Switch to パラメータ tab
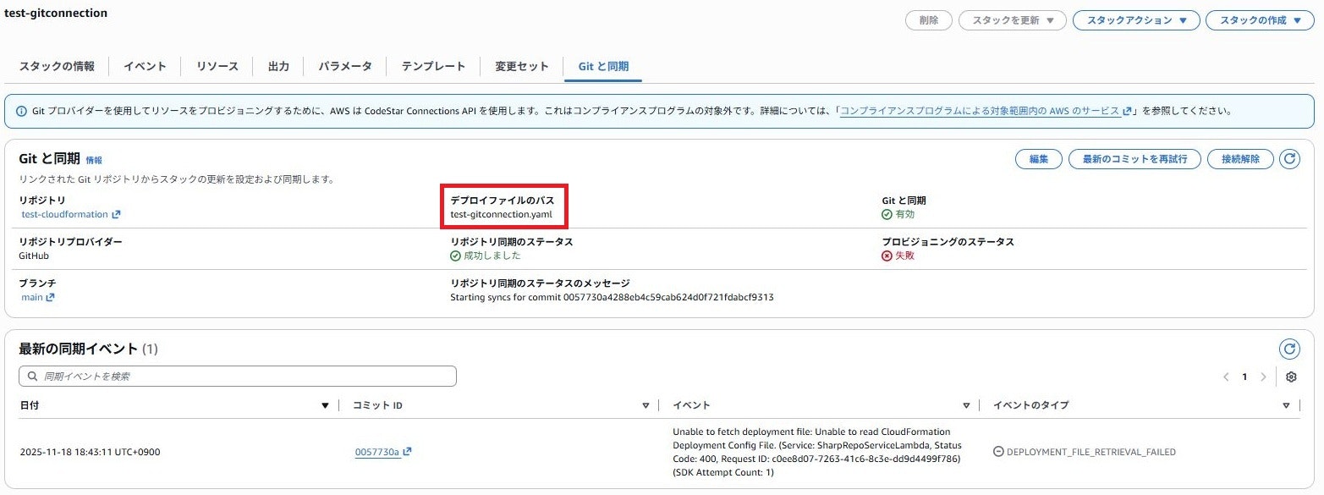The width and height of the screenshot is (1324, 495). click(345, 66)
